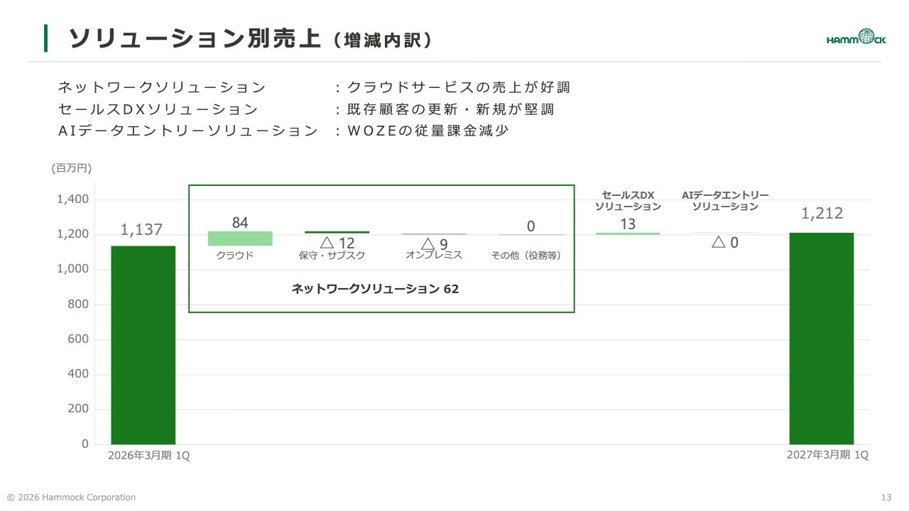Click the セールスDX ソリューション heading
Viewport: 909px width, 511px height.
tap(628, 201)
